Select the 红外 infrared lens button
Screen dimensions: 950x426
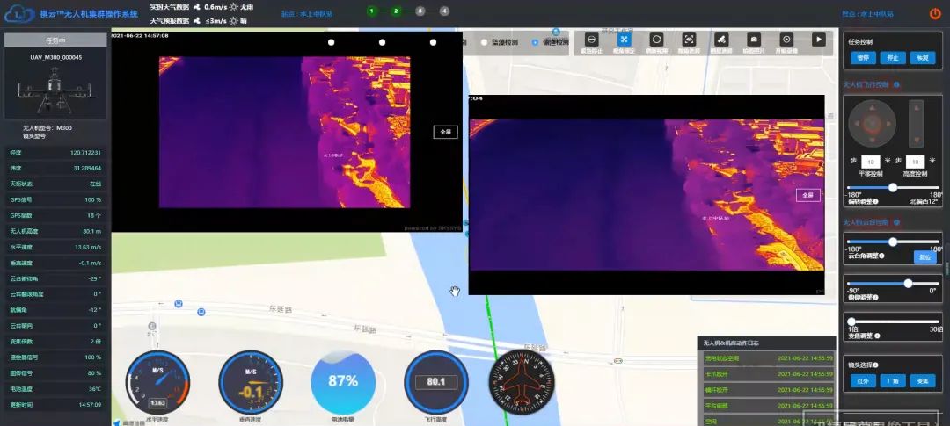[863, 382]
